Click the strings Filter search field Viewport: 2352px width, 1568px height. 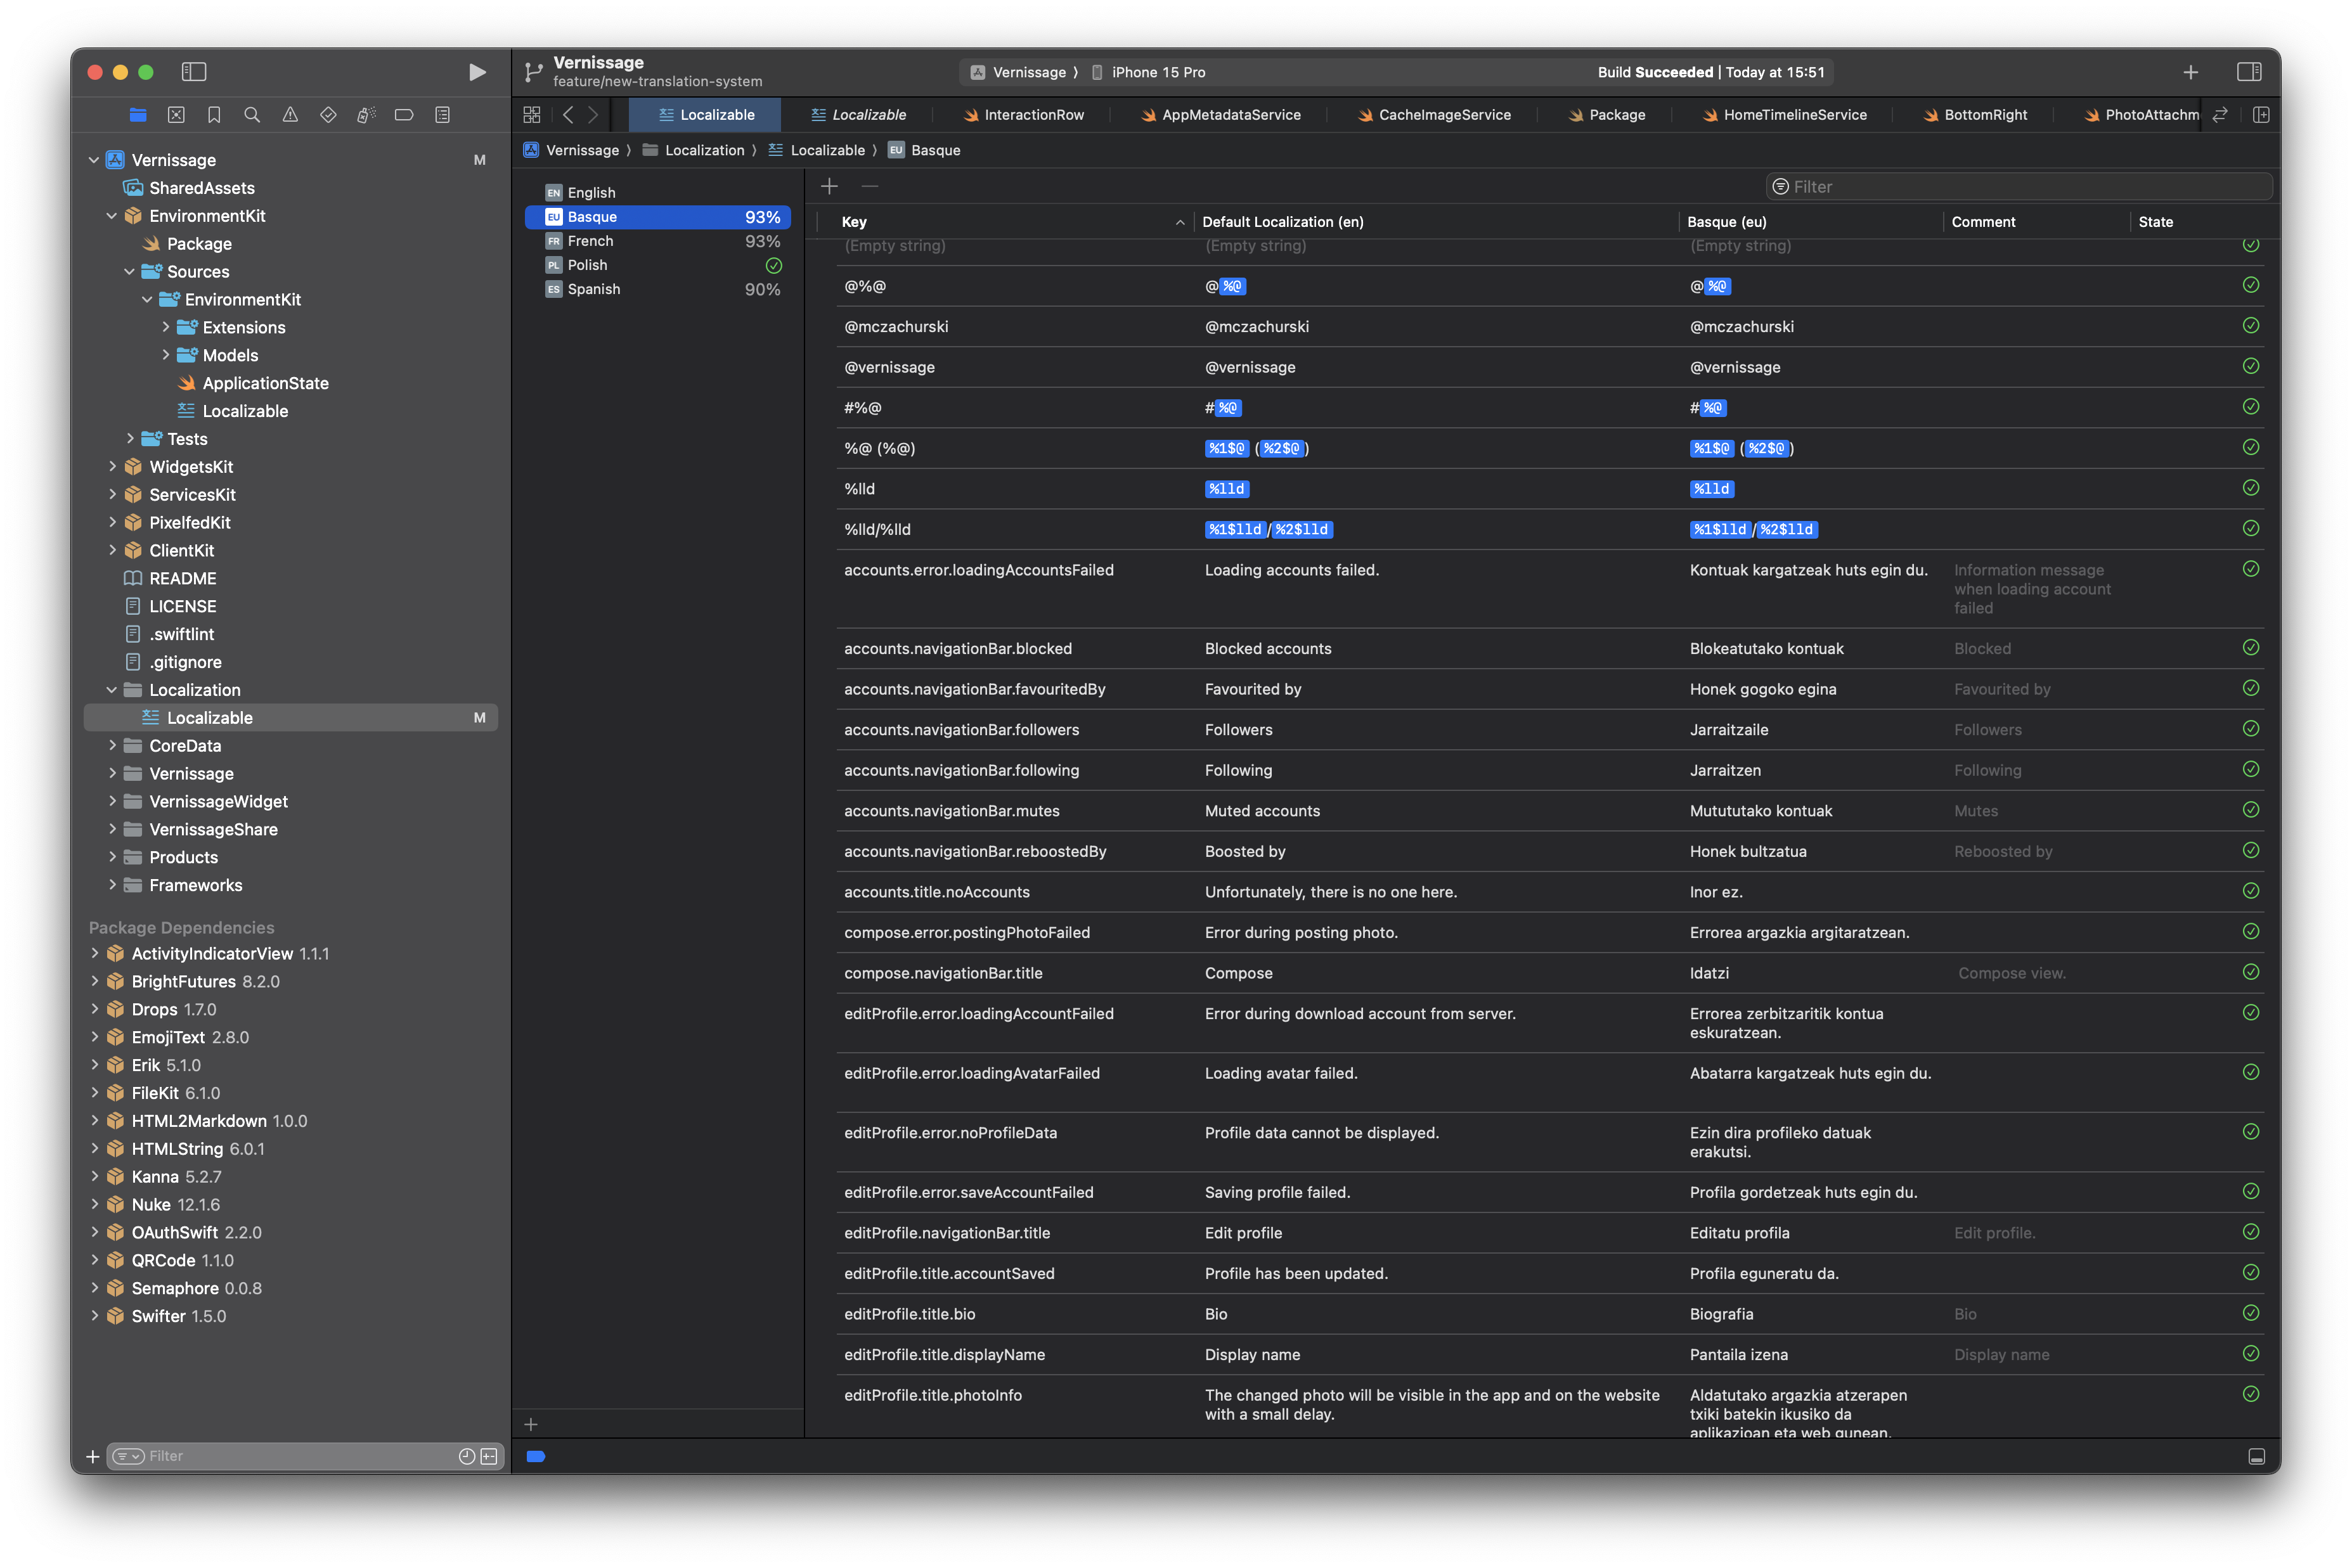click(x=2020, y=187)
